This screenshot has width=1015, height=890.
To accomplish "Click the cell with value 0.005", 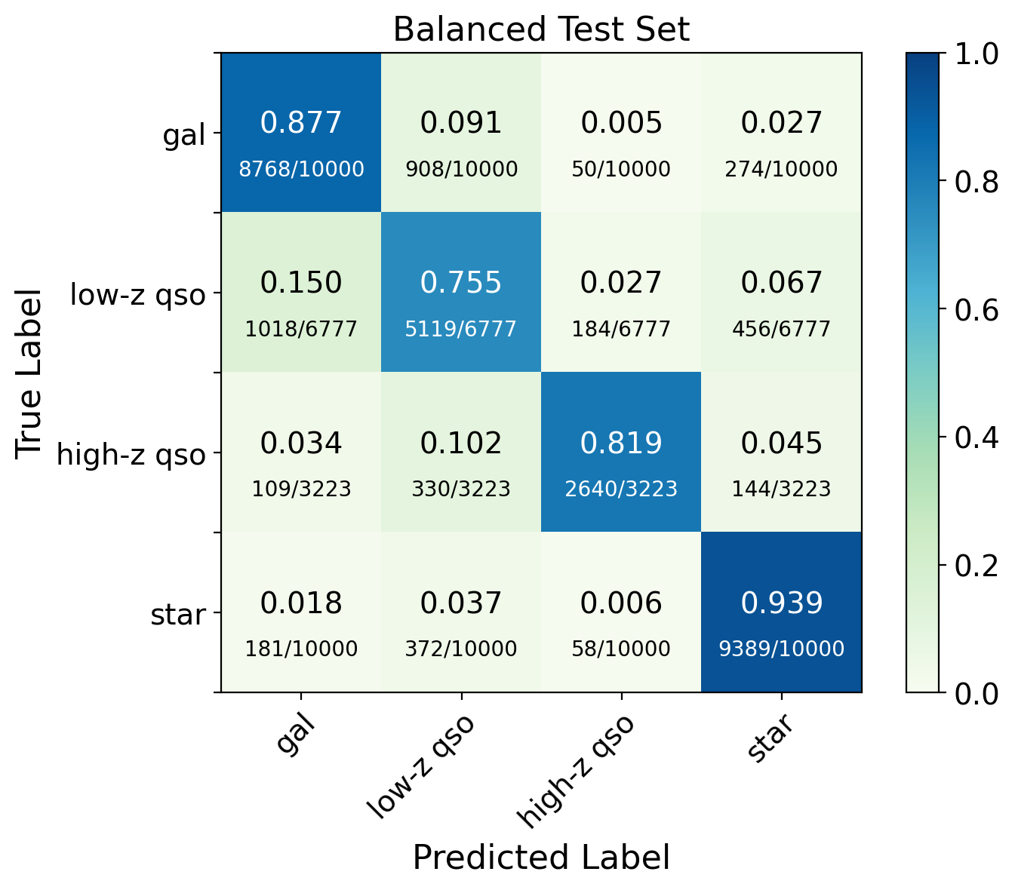I will point(621,133).
